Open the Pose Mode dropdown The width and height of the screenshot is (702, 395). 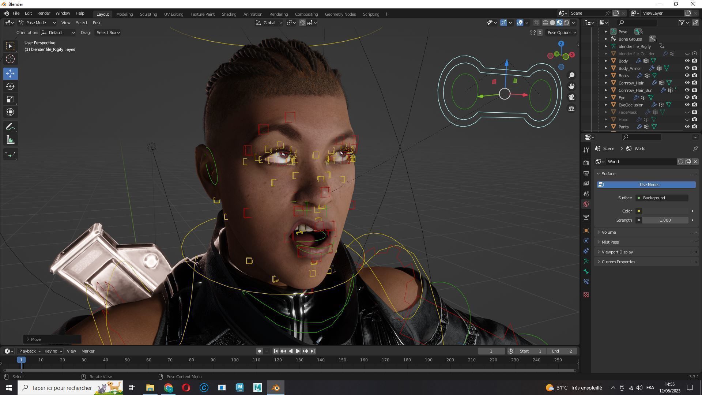[37, 23]
